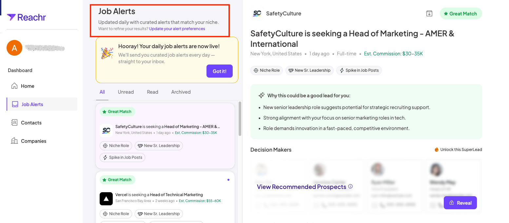
Task: Click the SafetyCulture company name in detail header
Action: coord(284,13)
